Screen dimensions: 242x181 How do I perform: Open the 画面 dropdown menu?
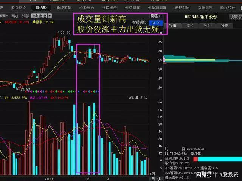tap(4, 16)
